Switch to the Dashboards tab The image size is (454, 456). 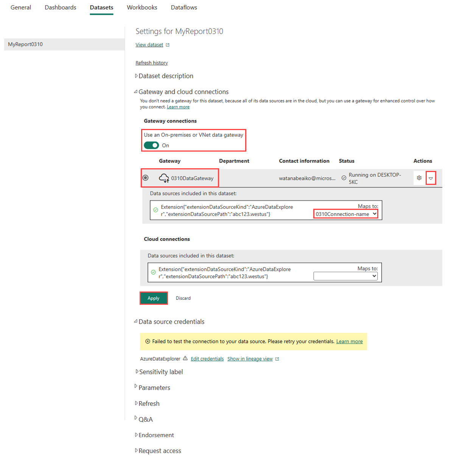(60, 7)
